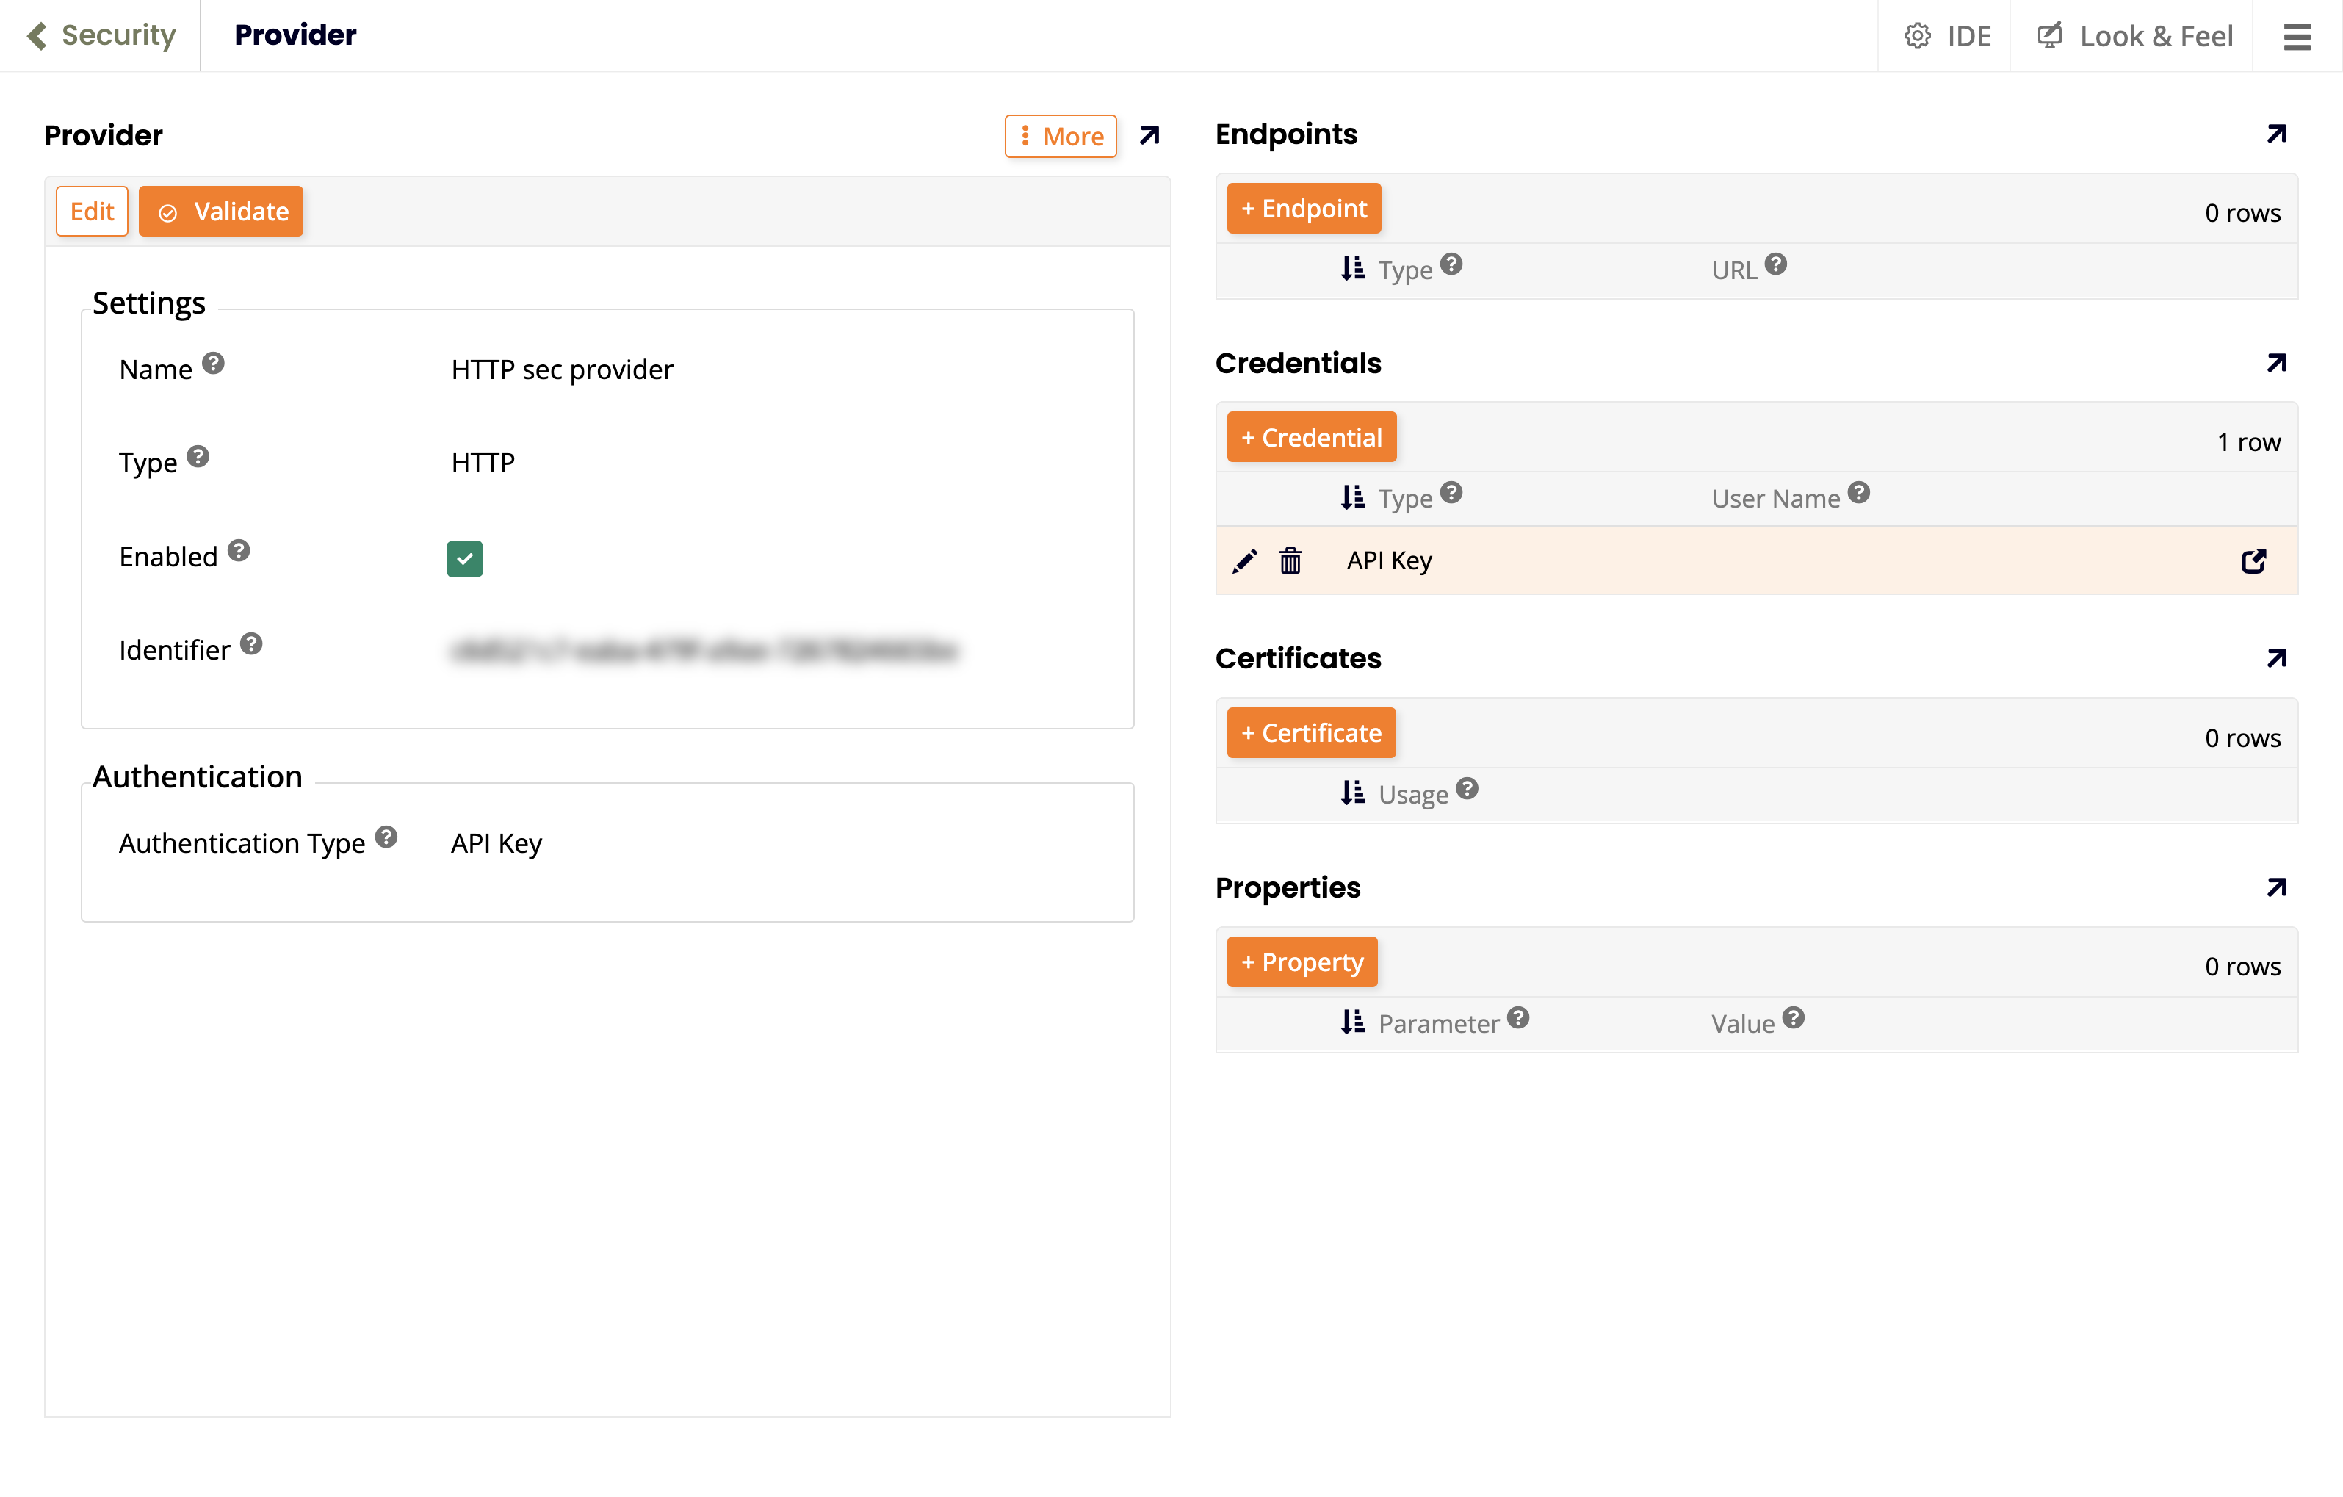The height and width of the screenshot is (1497, 2343).
Task: Add a new endpoint with + Endpoint
Action: point(1303,209)
